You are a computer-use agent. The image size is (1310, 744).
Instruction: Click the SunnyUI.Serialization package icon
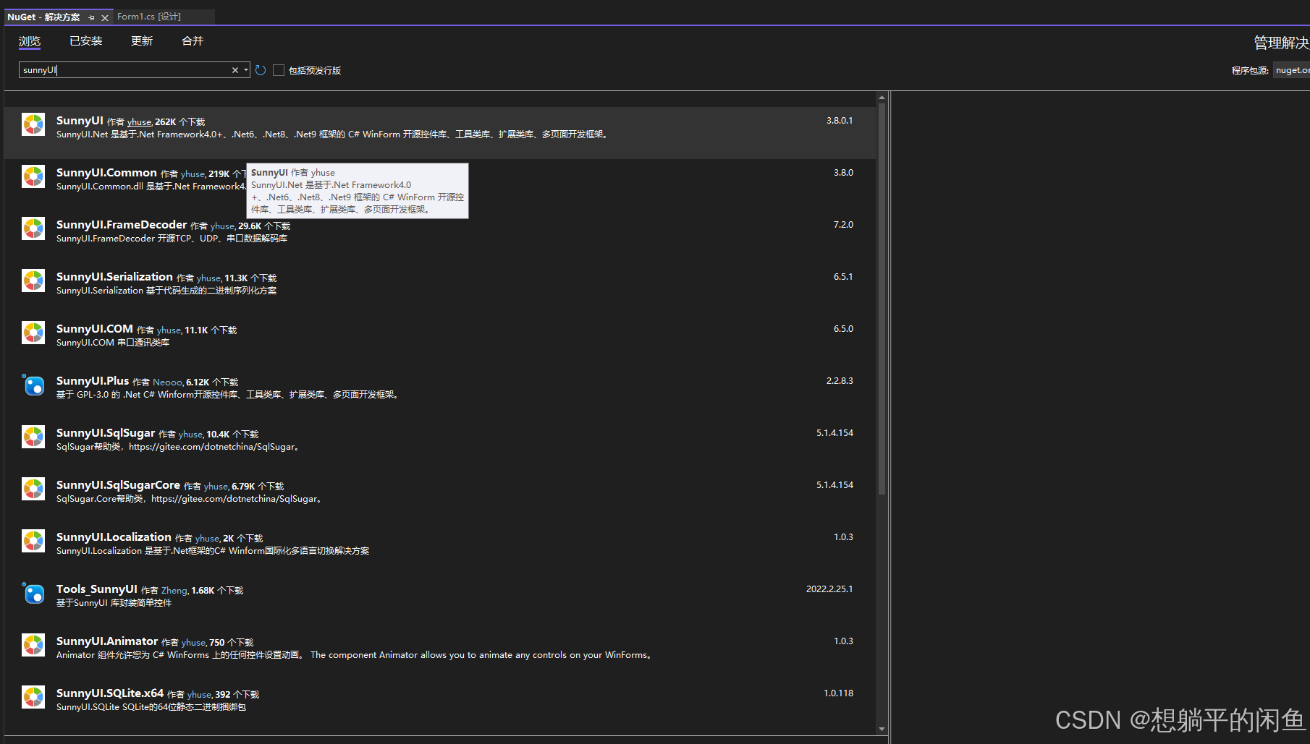[33, 281]
